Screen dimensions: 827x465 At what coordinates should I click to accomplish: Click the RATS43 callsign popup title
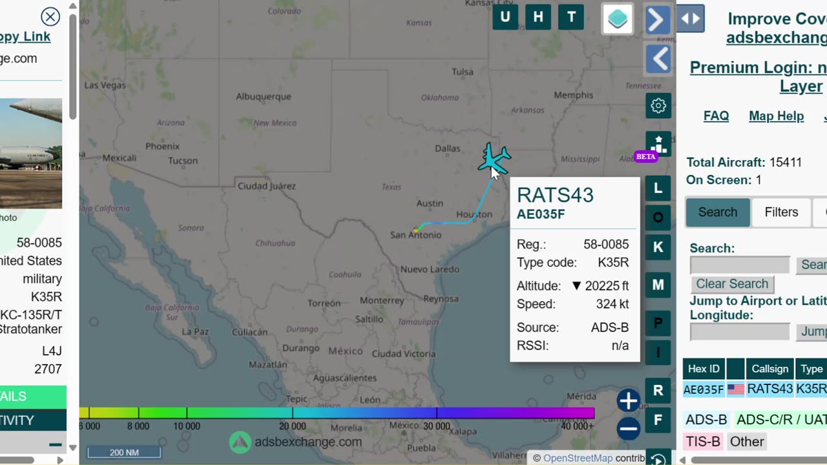[x=555, y=195]
